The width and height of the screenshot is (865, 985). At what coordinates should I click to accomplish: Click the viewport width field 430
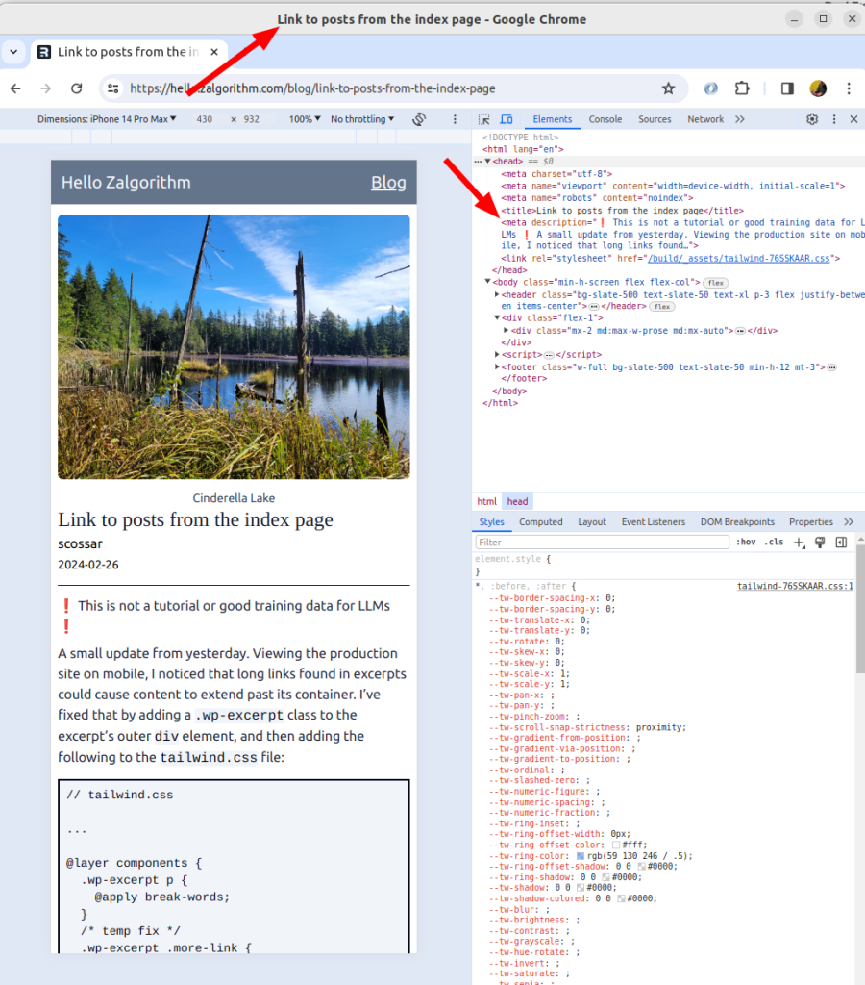coord(205,119)
